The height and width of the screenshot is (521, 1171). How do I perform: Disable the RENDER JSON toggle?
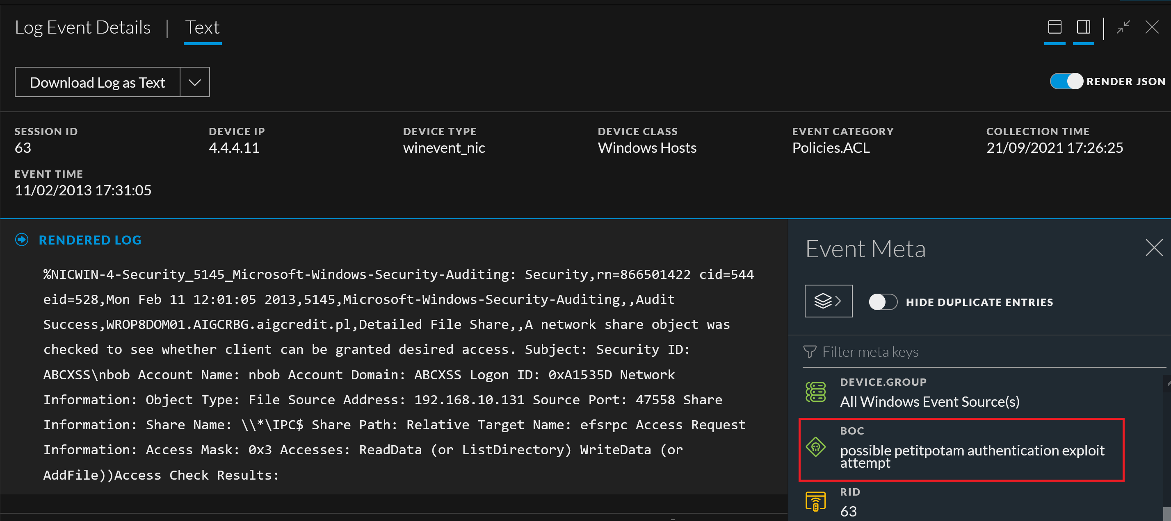[x=1066, y=81]
